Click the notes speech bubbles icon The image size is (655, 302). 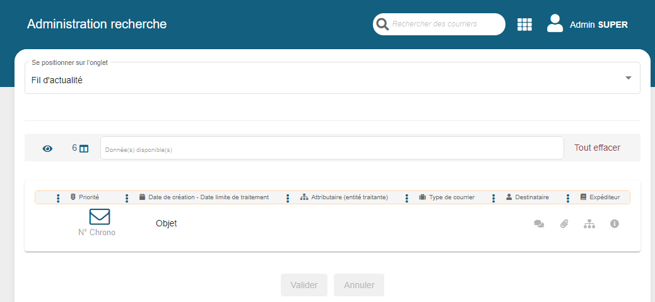(x=539, y=224)
